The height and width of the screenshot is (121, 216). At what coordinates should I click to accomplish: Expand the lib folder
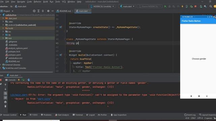3,35
